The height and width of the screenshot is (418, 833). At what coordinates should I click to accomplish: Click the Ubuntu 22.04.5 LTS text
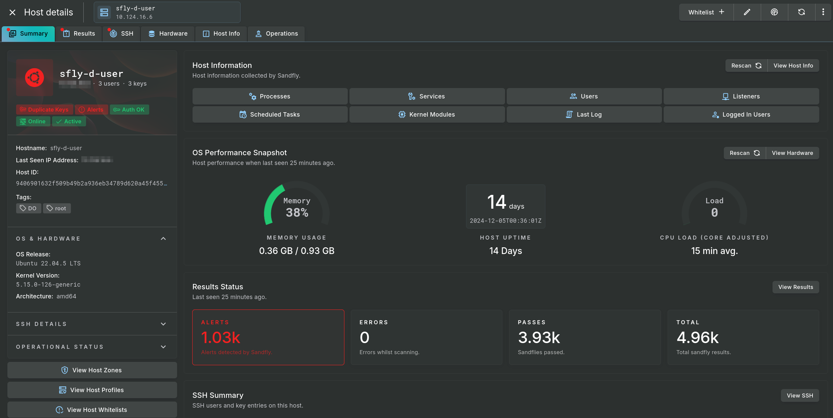(x=48, y=263)
